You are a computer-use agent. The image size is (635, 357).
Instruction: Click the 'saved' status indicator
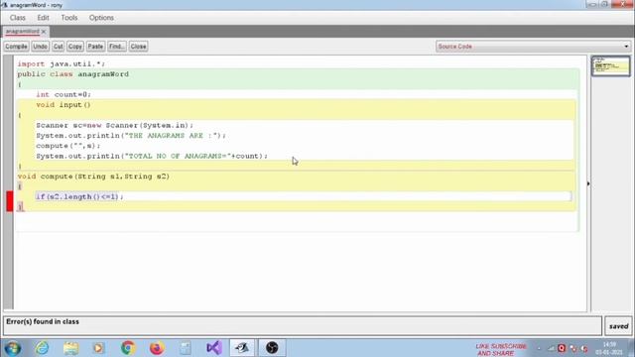(x=618, y=326)
